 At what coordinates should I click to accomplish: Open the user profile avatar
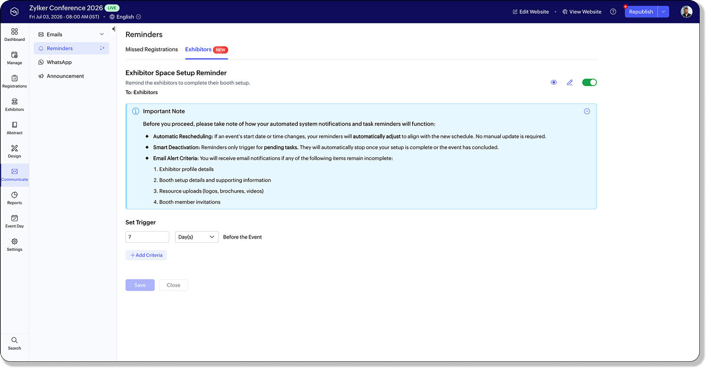click(686, 12)
